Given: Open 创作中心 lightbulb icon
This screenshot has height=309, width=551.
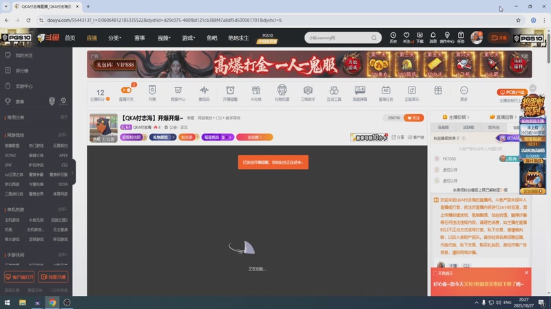Looking at the screenshot, I should (x=447, y=37).
